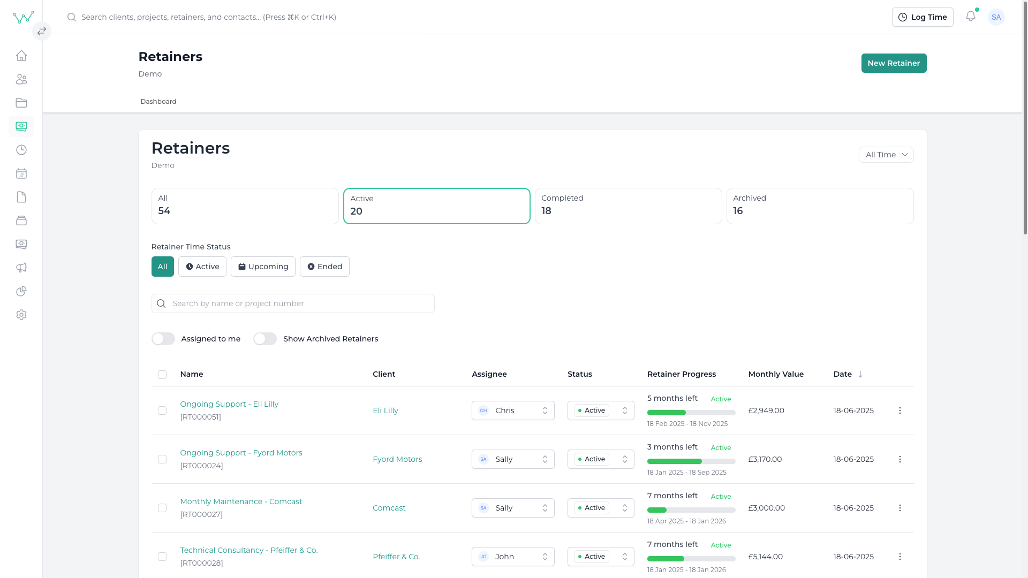View reports via the pie chart icon
This screenshot has width=1028, height=578.
21,291
